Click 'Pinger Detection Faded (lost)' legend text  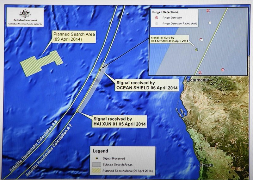pyautogui.click(x=180, y=24)
